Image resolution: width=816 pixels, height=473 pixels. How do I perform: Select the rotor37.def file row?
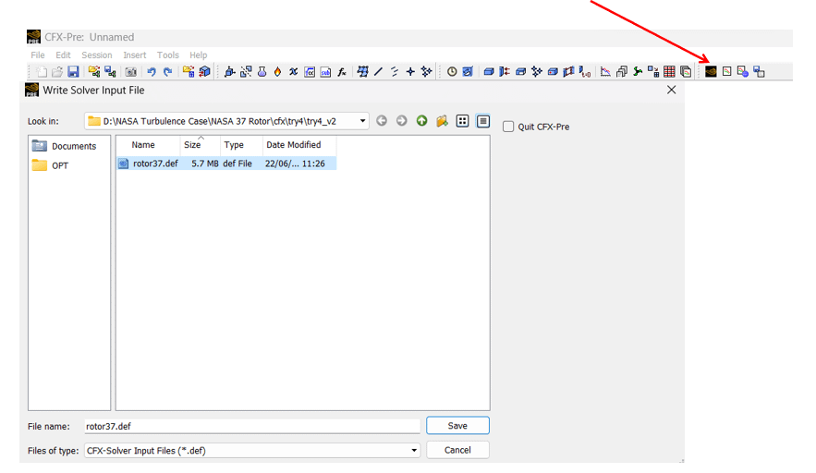(x=226, y=164)
